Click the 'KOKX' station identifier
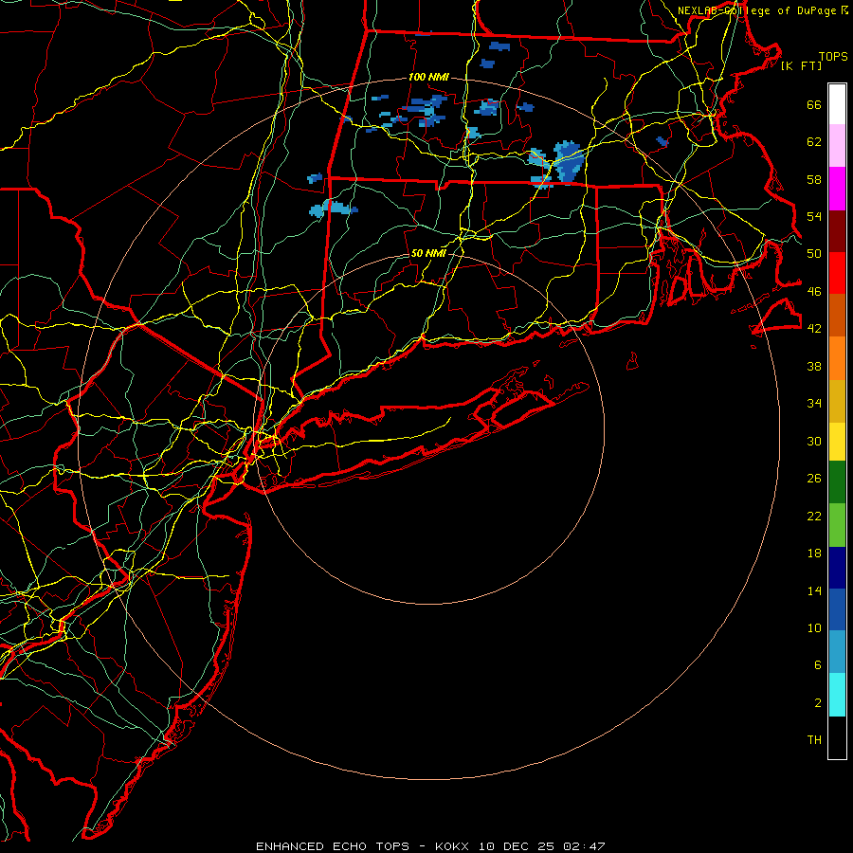 [x=454, y=846]
